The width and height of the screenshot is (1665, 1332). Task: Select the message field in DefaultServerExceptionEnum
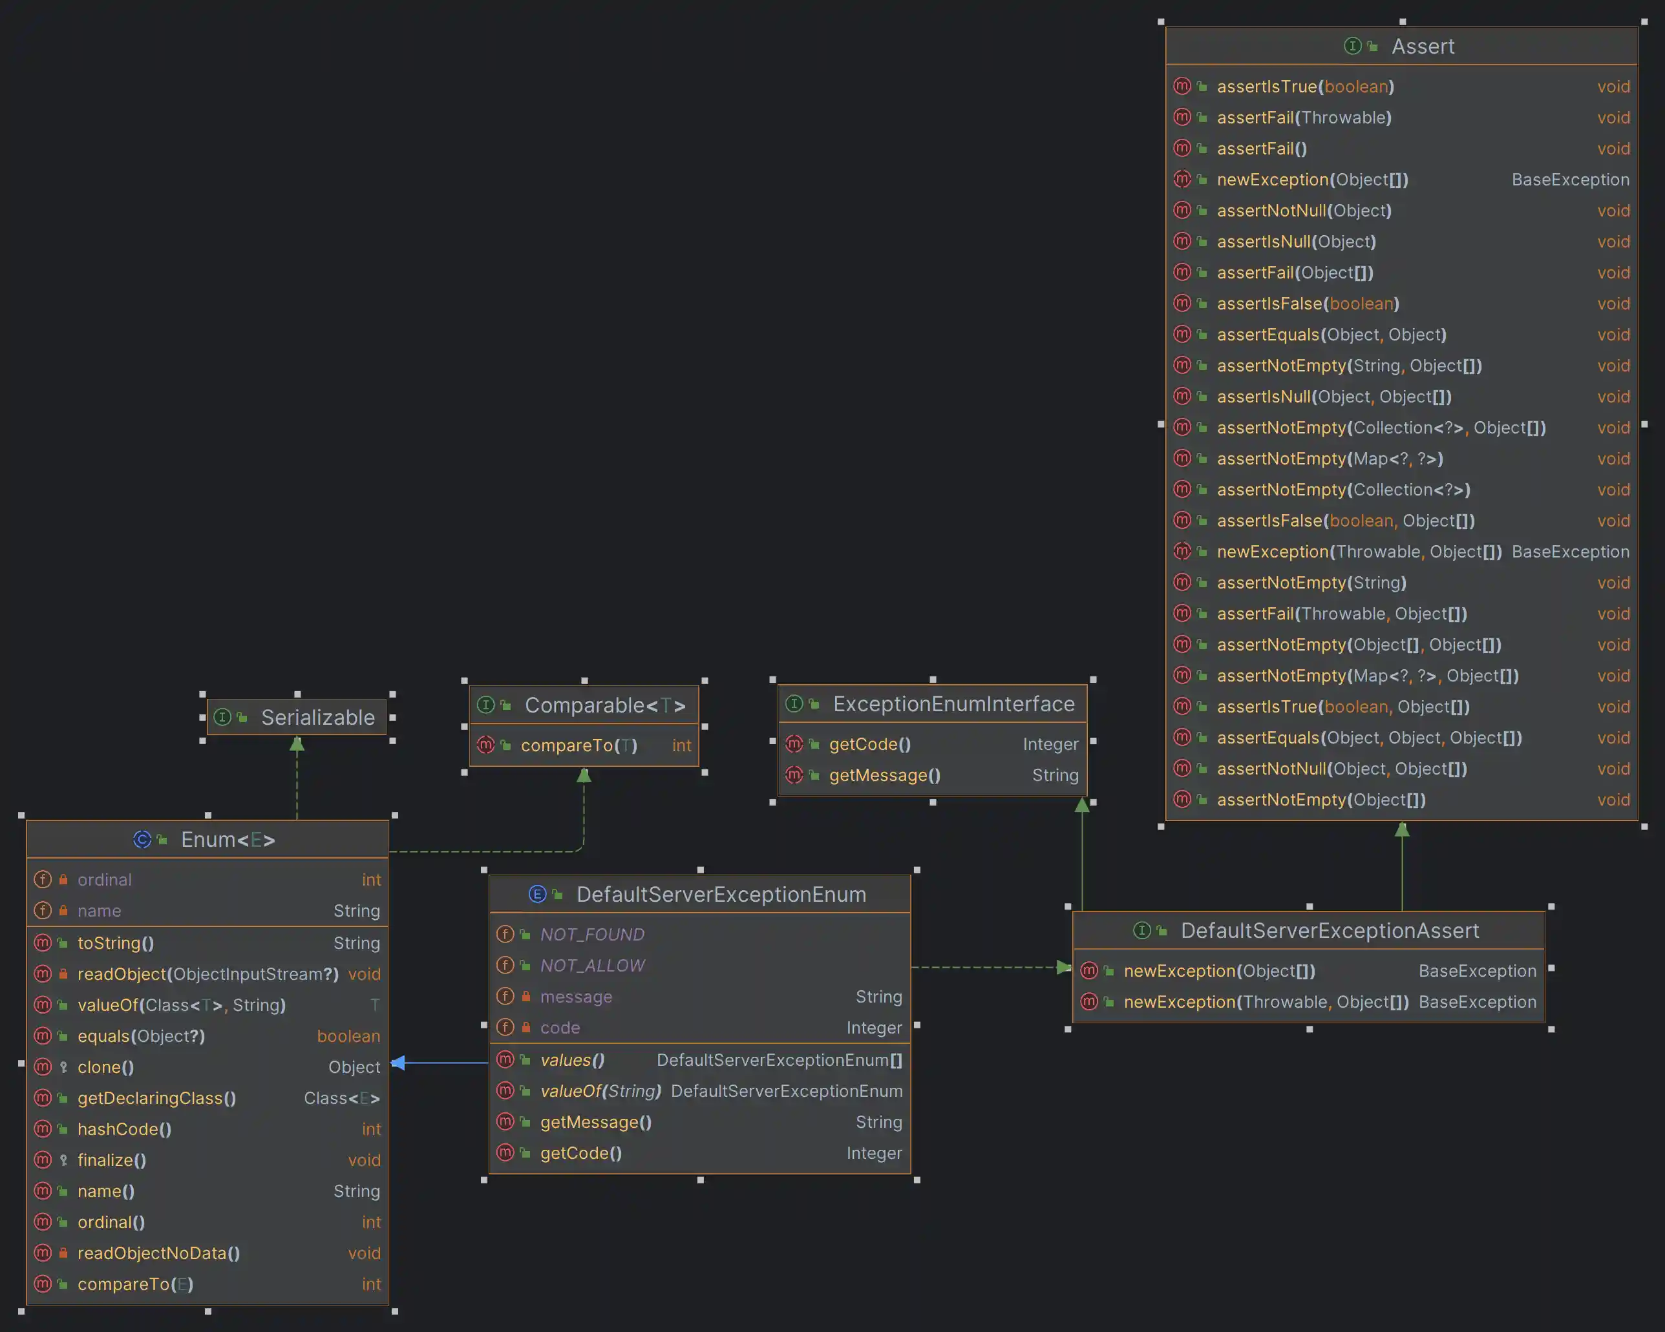(576, 997)
